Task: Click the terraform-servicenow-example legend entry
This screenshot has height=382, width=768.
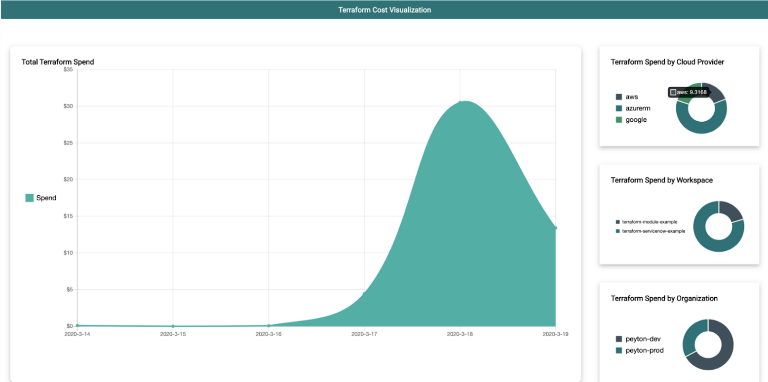Action: [651, 231]
